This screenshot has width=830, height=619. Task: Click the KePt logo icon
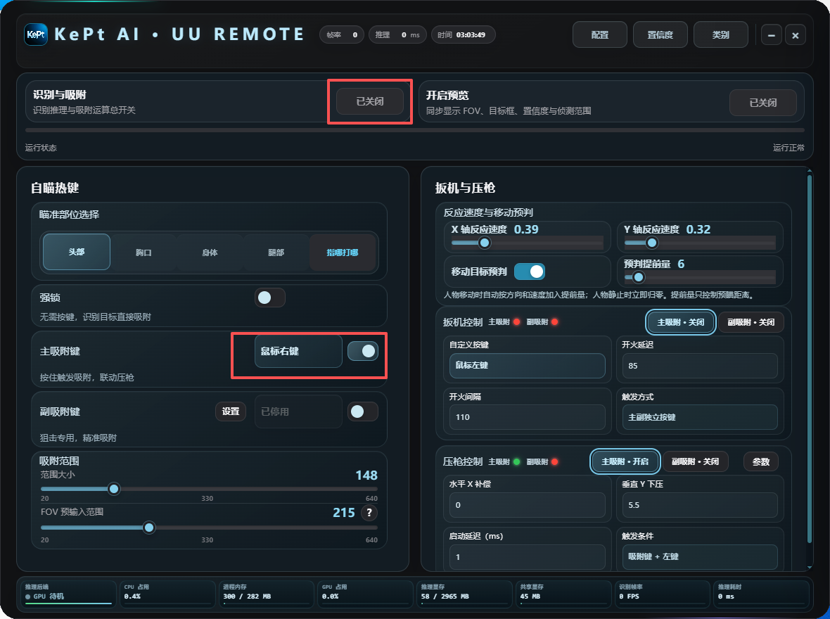[x=36, y=35]
